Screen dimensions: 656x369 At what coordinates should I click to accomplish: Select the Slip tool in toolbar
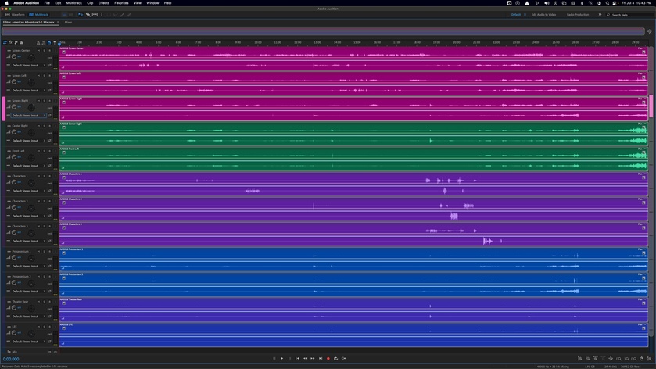(x=95, y=15)
